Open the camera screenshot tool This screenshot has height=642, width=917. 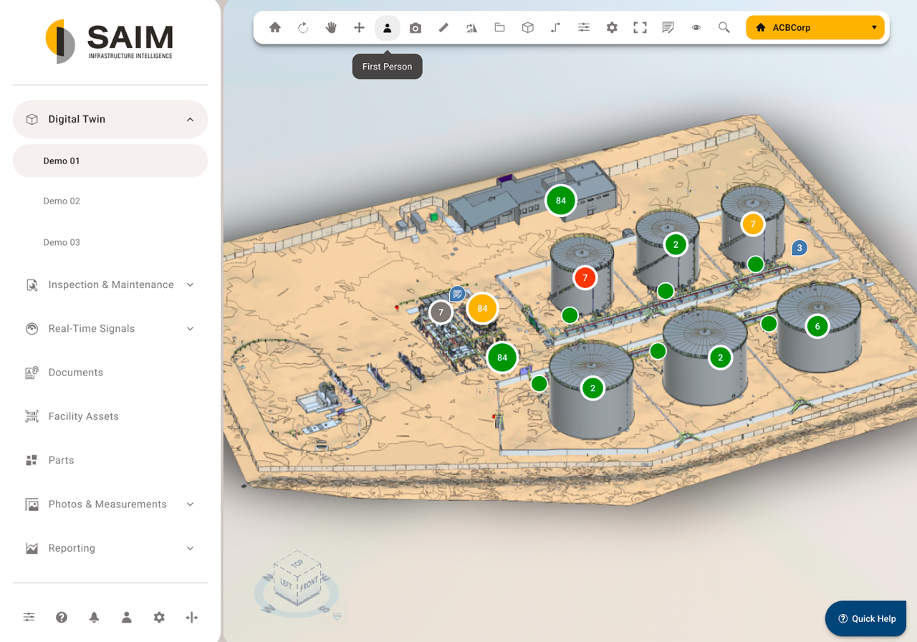pyautogui.click(x=416, y=28)
